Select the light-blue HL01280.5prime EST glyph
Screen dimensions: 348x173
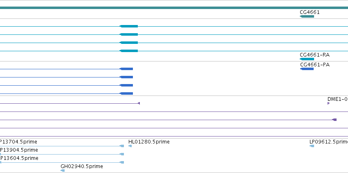pyautogui.click(x=130, y=146)
